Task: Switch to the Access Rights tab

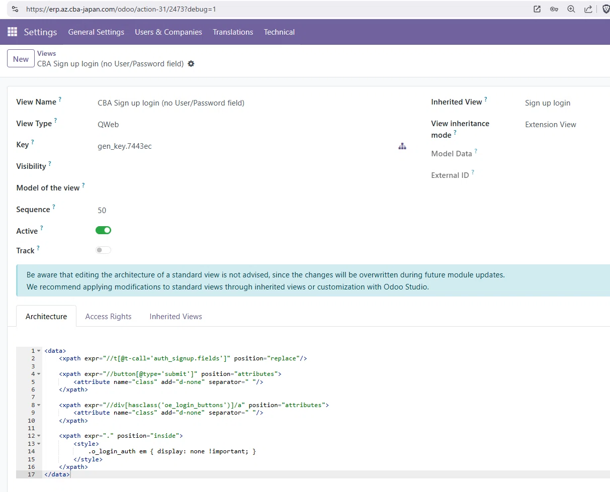Action: [x=108, y=317]
